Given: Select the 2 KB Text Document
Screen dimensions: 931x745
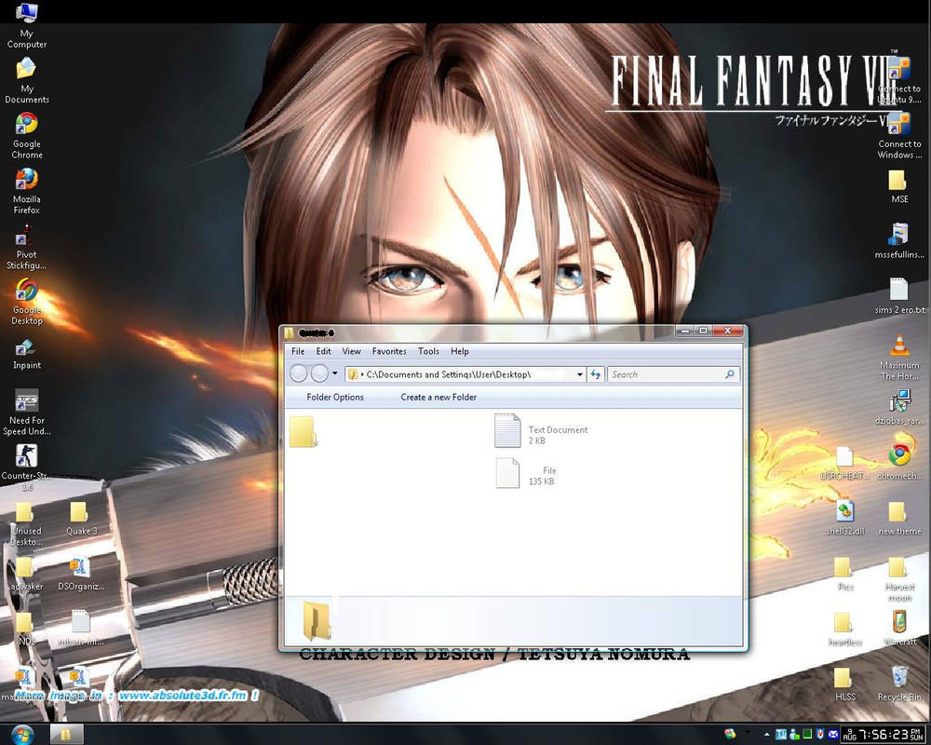Looking at the screenshot, I should pos(542,431).
